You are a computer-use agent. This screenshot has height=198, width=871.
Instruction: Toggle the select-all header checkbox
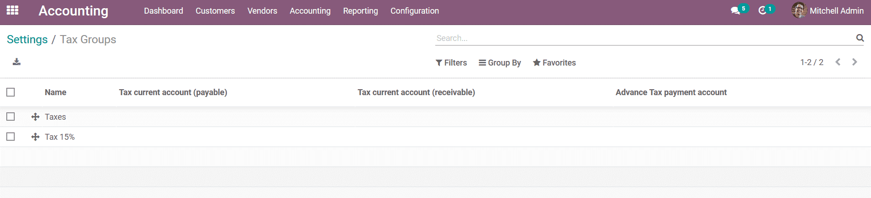pos(11,92)
